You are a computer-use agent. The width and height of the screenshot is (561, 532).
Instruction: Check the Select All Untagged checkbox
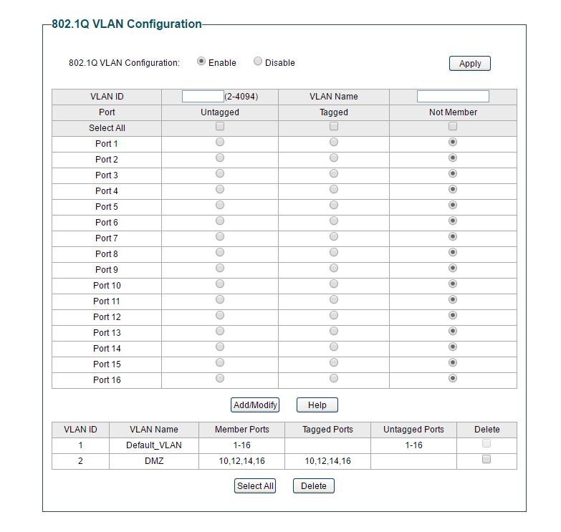[x=220, y=126]
